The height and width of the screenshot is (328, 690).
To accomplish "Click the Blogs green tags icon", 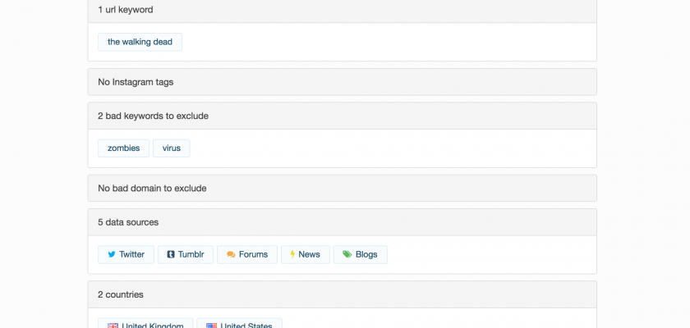I will pyautogui.click(x=347, y=254).
